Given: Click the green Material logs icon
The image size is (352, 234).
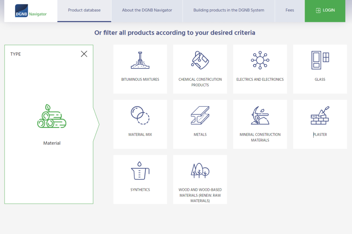Looking at the screenshot, I should click(52, 116).
